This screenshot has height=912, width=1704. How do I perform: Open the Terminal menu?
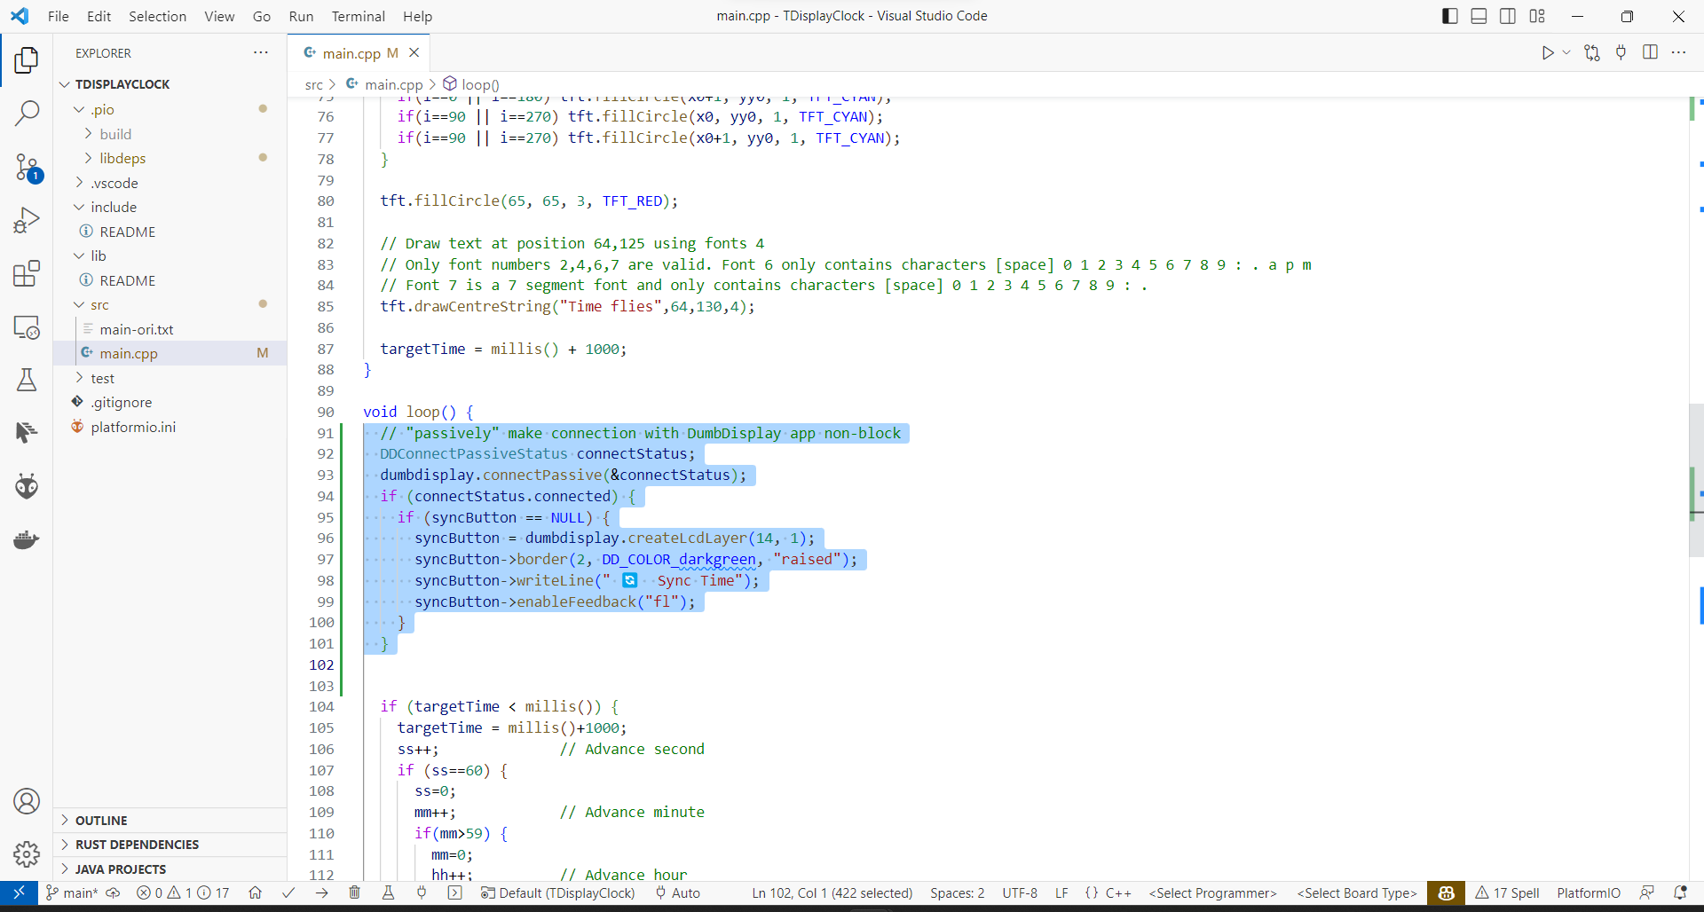click(x=358, y=16)
